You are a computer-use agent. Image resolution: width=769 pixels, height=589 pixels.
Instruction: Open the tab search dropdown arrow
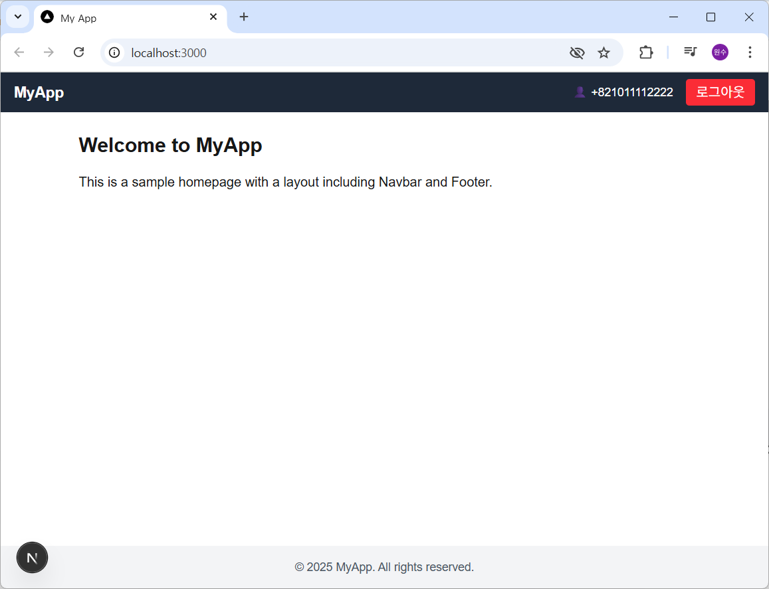click(x=18, y=17)
